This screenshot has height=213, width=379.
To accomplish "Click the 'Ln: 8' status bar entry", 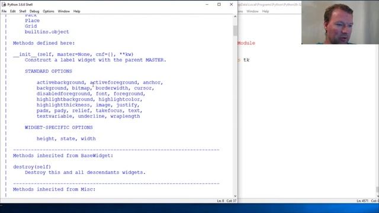I will [220, 201].
